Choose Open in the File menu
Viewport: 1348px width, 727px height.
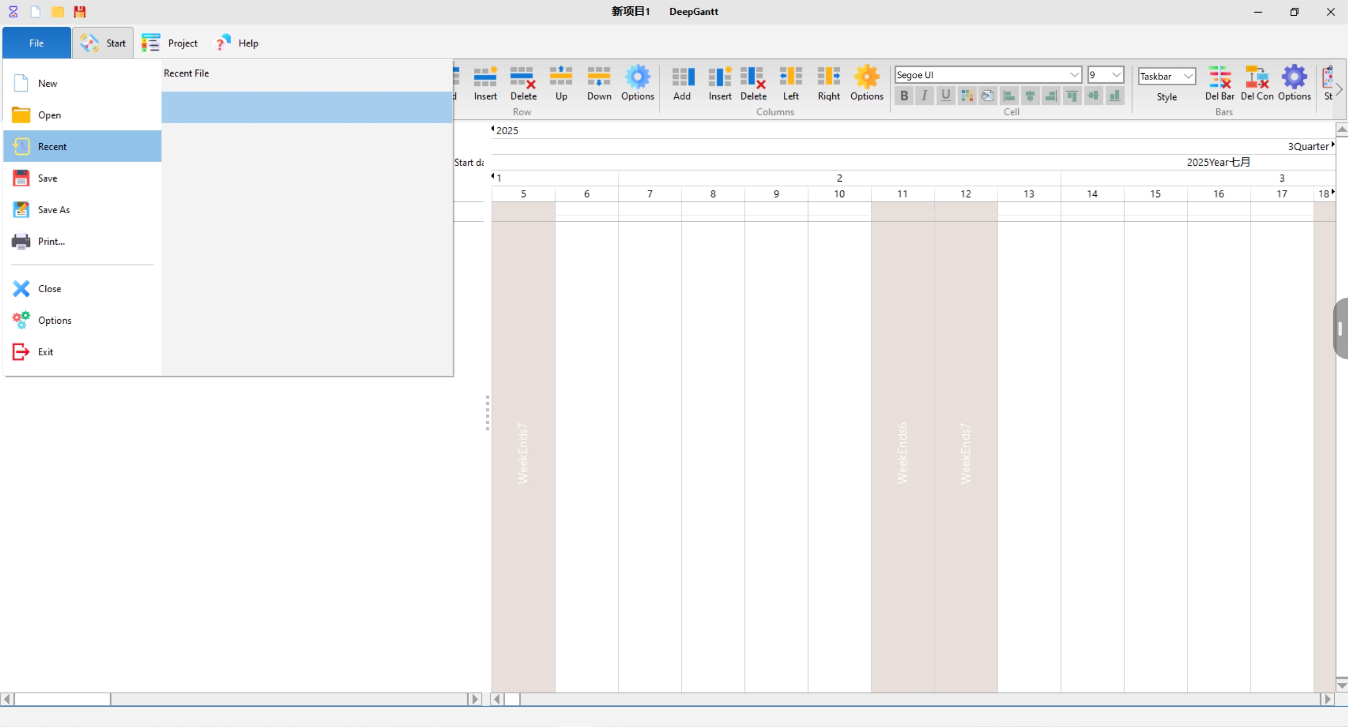(82, 115)
